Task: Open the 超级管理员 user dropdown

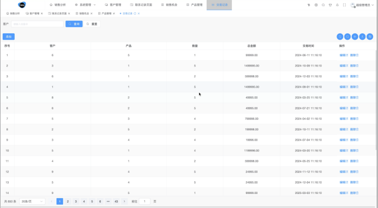Action: 362,5
